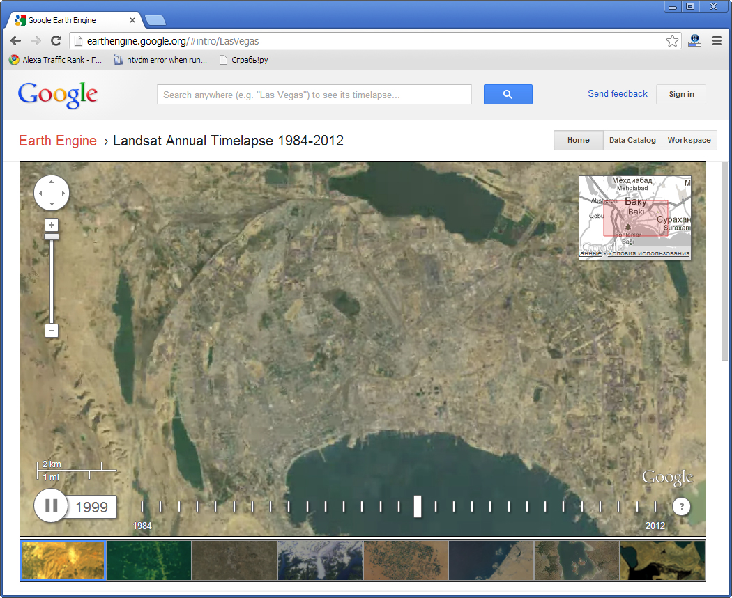This screenshot has width=732, height=598.
Task: Select the green forest thumbnail
Action: [x=149, y=560]
